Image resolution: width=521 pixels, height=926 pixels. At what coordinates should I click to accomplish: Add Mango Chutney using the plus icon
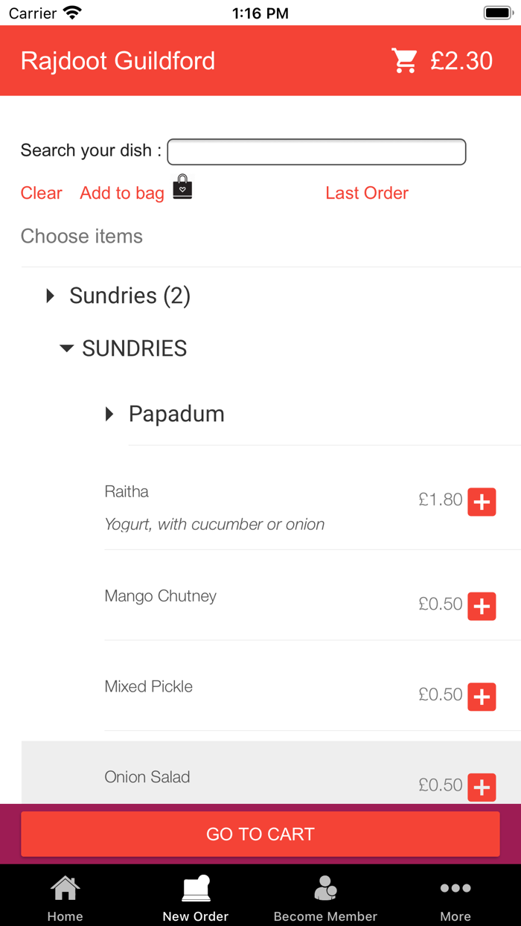click(x=482, y=607)
